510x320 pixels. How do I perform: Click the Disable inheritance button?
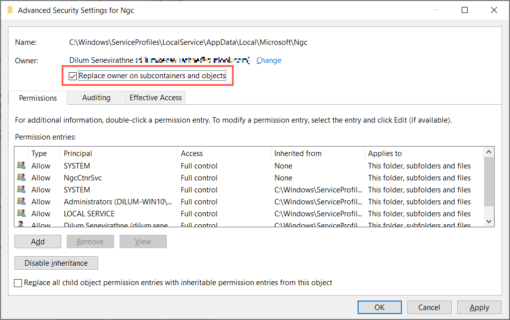tap(56, 263)
